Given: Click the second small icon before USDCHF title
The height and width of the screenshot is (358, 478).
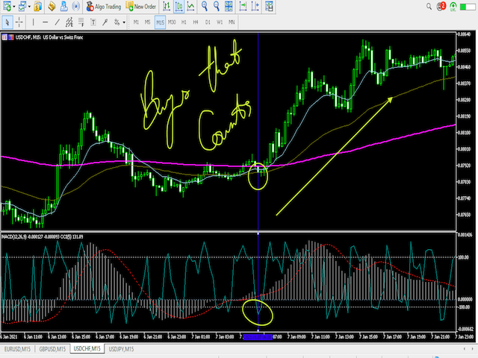Looking at the screenshot, I should pyautogui.click(x=11, y=37).
